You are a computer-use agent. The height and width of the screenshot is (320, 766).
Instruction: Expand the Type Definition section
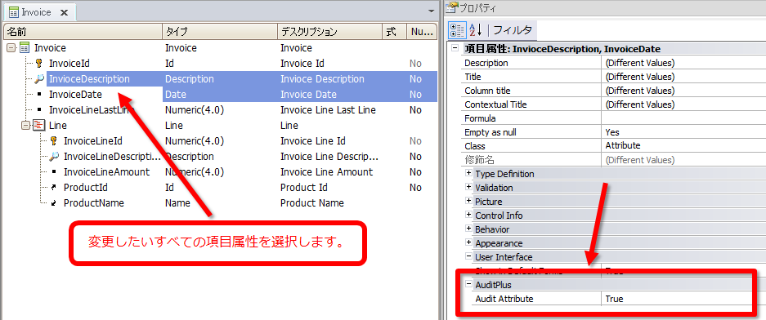469,174
